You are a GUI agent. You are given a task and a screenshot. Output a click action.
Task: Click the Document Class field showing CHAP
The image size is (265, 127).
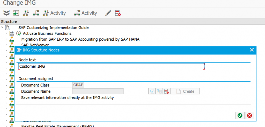(x=78, y=85)
